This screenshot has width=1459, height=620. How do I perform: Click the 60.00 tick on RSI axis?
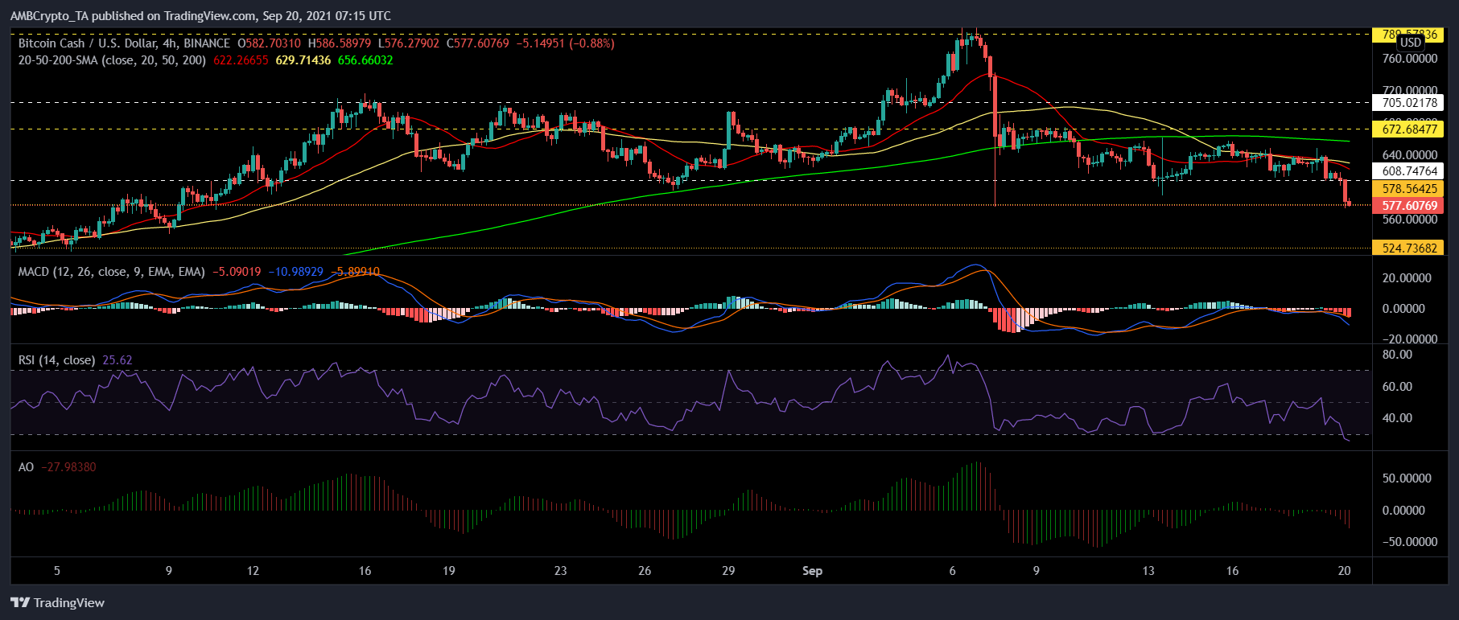click(x=1397, y=387)
